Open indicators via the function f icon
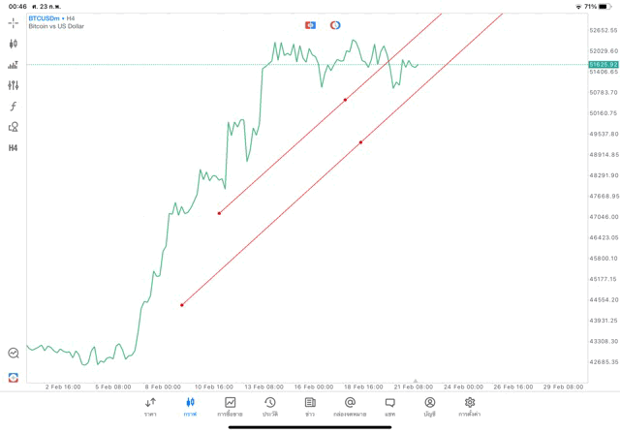This screenshot has height=433, width=620. pos(14,107)
